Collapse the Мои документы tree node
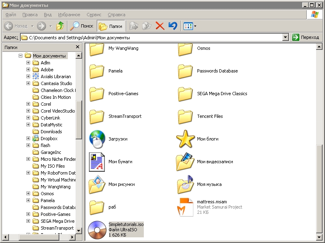 click(20, 55)
